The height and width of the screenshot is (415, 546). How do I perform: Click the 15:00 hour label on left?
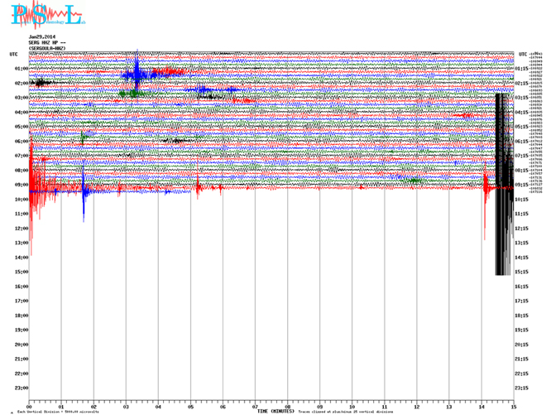coord(22,272)
